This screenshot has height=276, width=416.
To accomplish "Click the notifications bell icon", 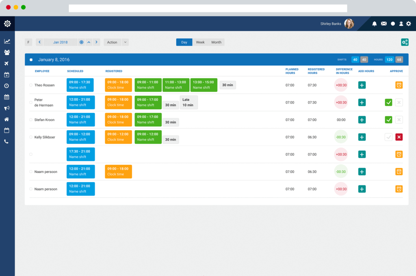I will coord(375,24).
